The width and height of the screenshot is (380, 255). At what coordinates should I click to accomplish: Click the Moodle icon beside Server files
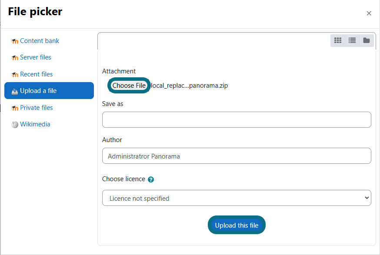click(x=15, y=58)
